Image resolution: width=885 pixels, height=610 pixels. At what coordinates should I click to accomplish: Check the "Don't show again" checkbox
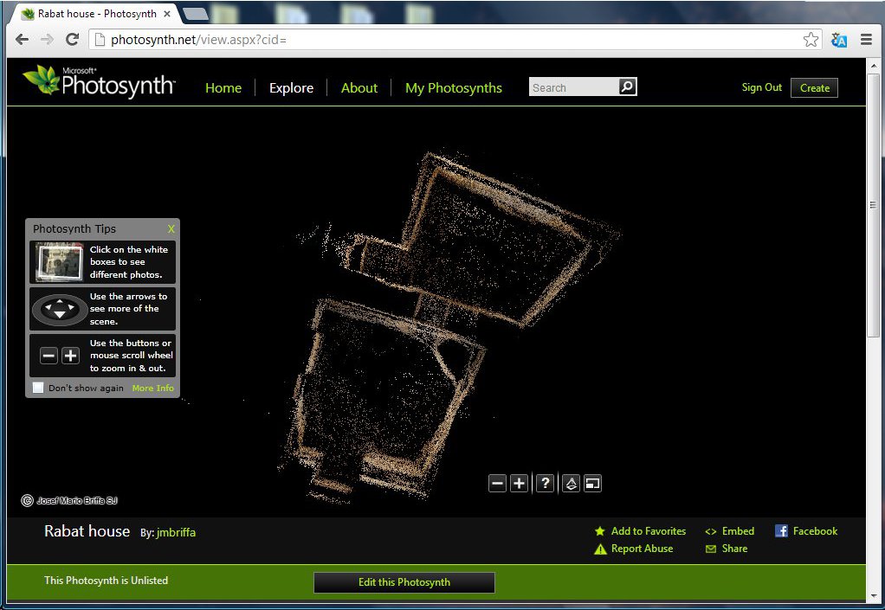point(38,388)
